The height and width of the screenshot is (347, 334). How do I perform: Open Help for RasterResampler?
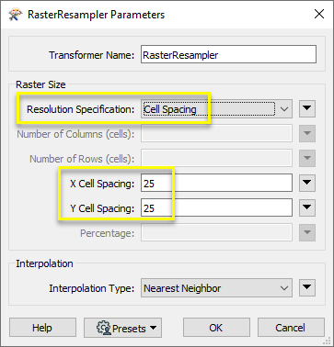click(x=42, y=328)
